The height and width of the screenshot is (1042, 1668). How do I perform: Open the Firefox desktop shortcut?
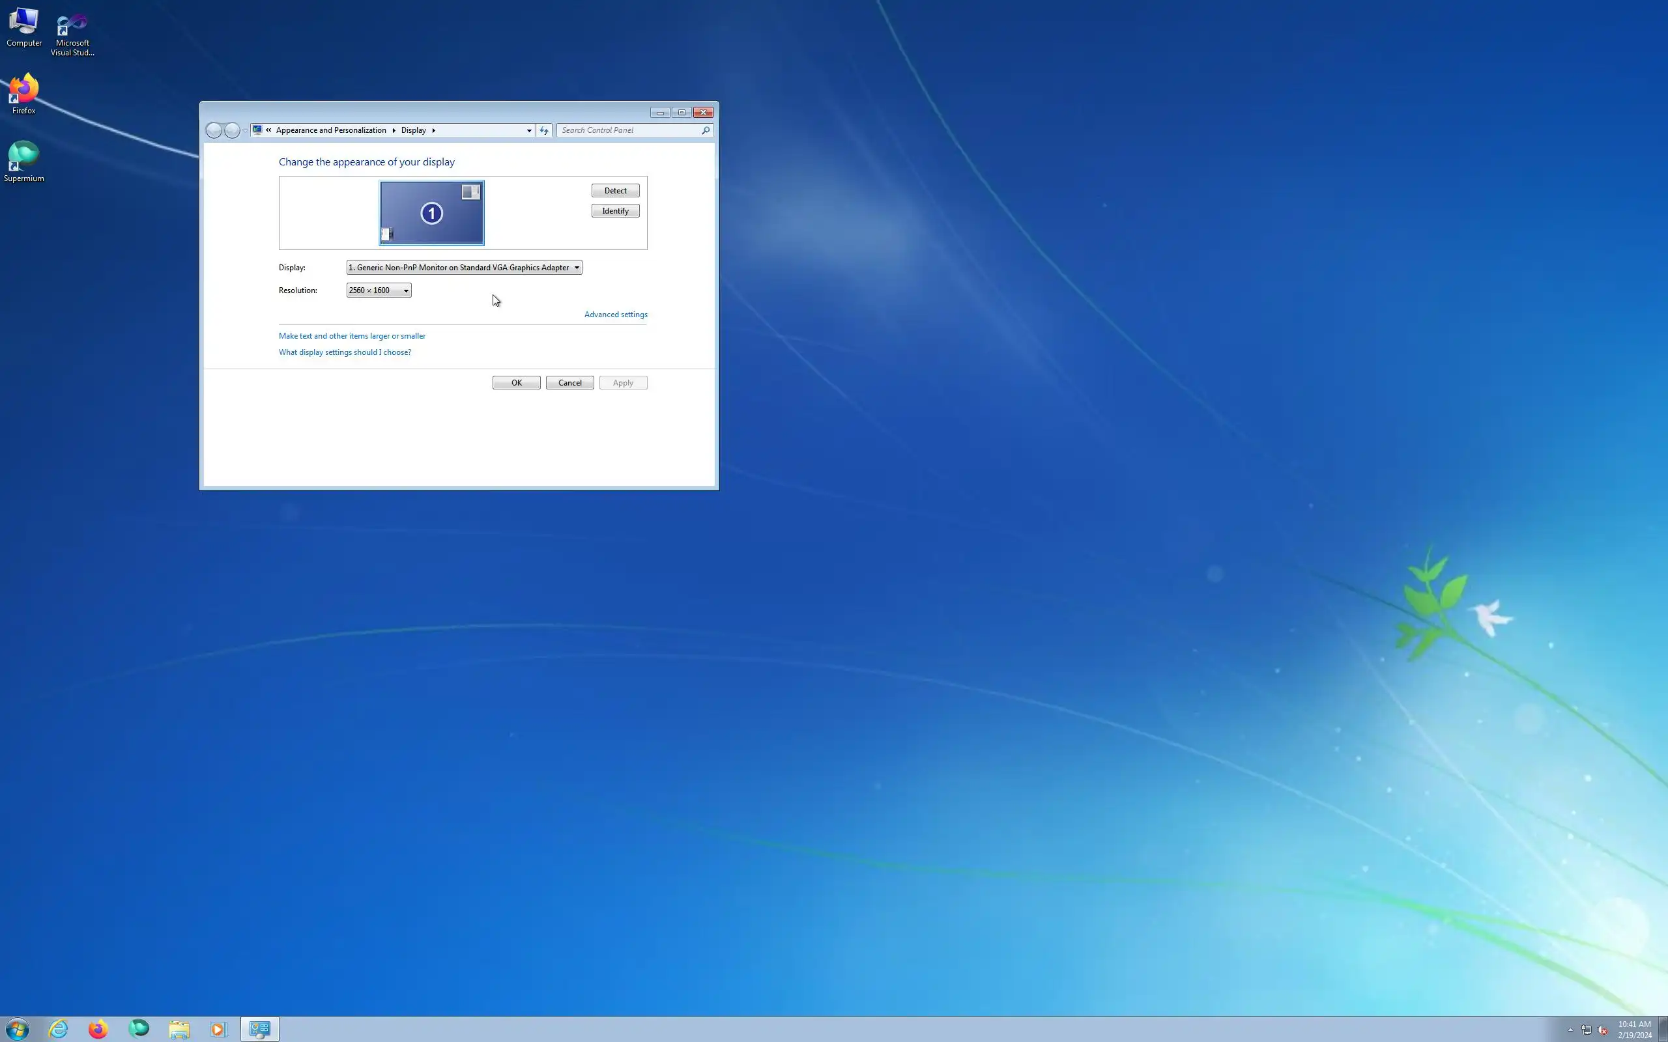pyautogui.click(x=23, y=93)
